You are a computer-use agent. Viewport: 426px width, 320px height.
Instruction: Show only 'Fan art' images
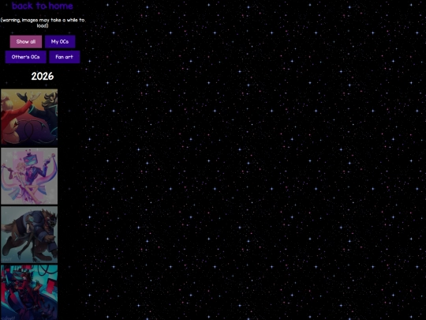click(x=65, y=57)
